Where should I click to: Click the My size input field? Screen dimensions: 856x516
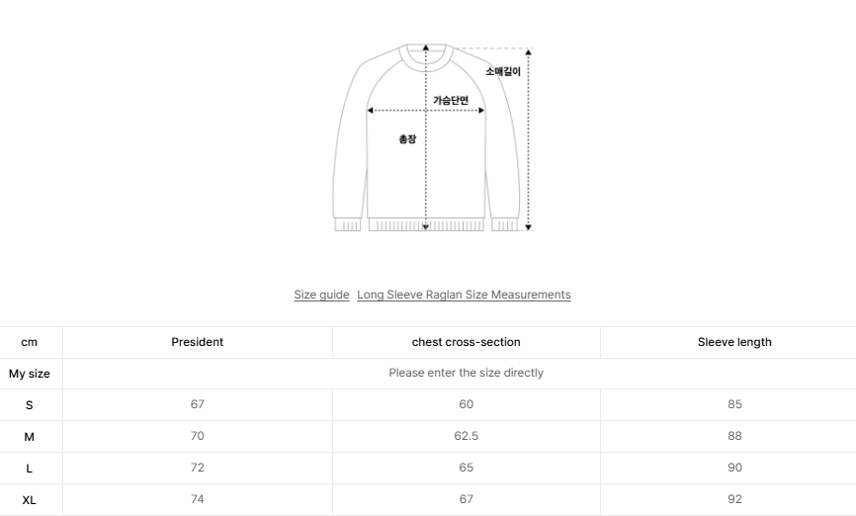pyautogui.click(x=466, y=373)
